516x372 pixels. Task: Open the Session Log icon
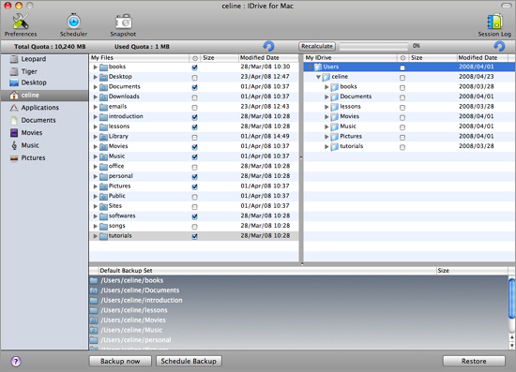495,22
